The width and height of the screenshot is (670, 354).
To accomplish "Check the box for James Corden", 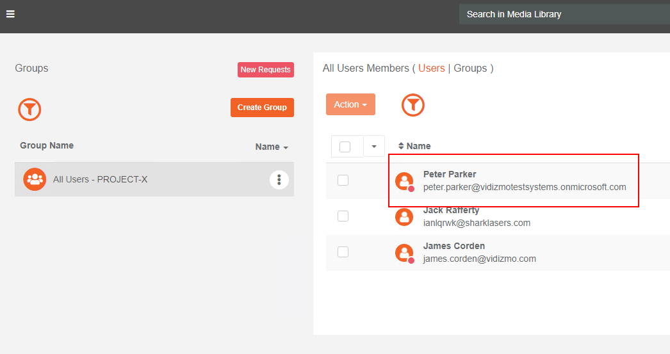I will click(343, 252).
